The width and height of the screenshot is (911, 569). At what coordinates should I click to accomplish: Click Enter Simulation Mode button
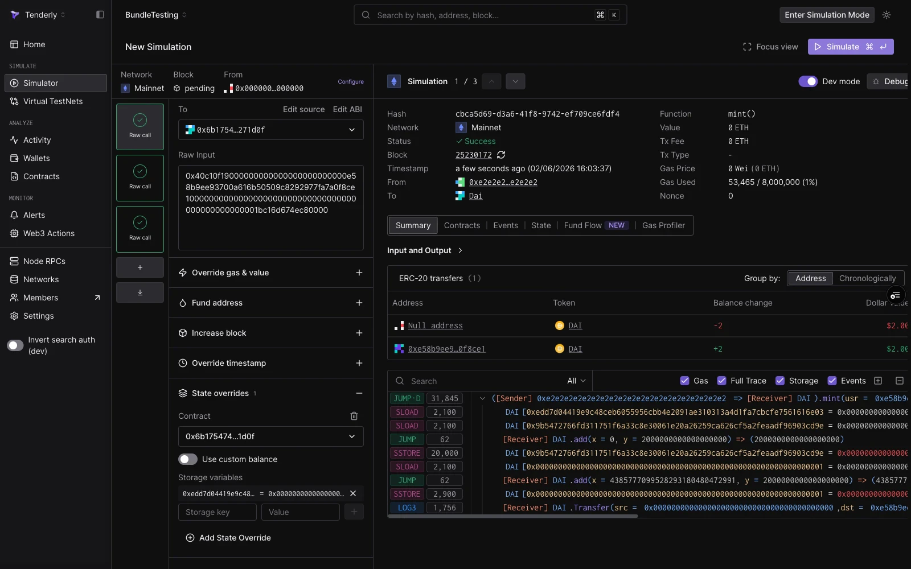click(827, 15)
